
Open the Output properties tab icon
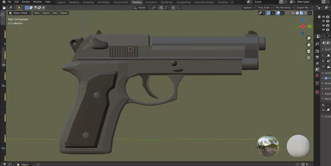[x=317, y=57]
